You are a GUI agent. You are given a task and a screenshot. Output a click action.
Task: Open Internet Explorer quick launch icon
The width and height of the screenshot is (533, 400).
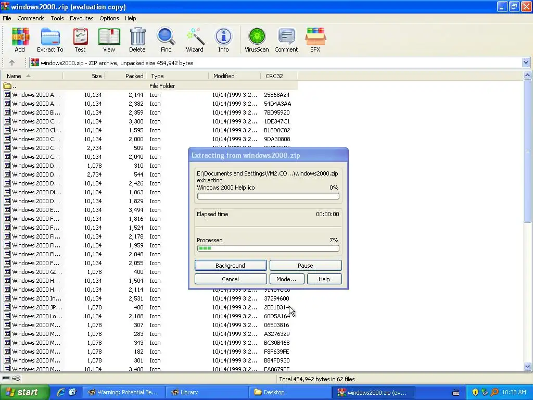click(60, 392)
